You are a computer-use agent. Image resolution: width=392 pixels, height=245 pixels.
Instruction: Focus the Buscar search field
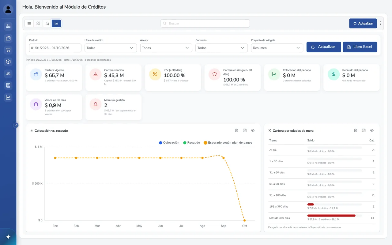click(x=205, y=23)
